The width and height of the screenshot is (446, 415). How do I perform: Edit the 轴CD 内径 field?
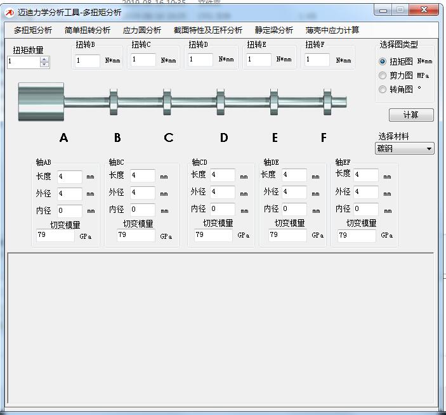tap(223, 209)
